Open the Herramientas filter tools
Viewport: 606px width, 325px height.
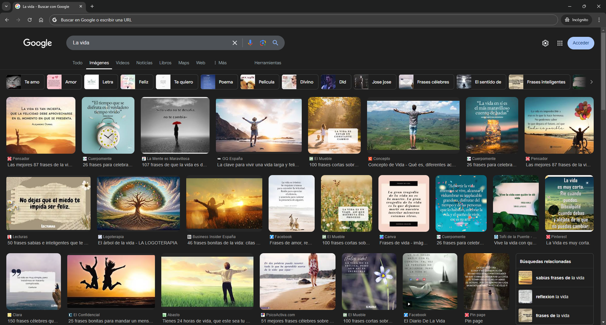tap(267, 63)
